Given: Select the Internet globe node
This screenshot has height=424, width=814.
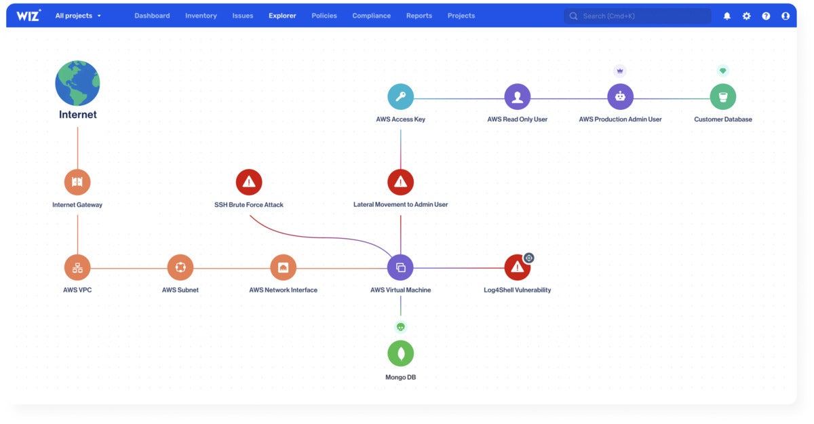Looking at the screenshot, I should click(x=77, y=83).
